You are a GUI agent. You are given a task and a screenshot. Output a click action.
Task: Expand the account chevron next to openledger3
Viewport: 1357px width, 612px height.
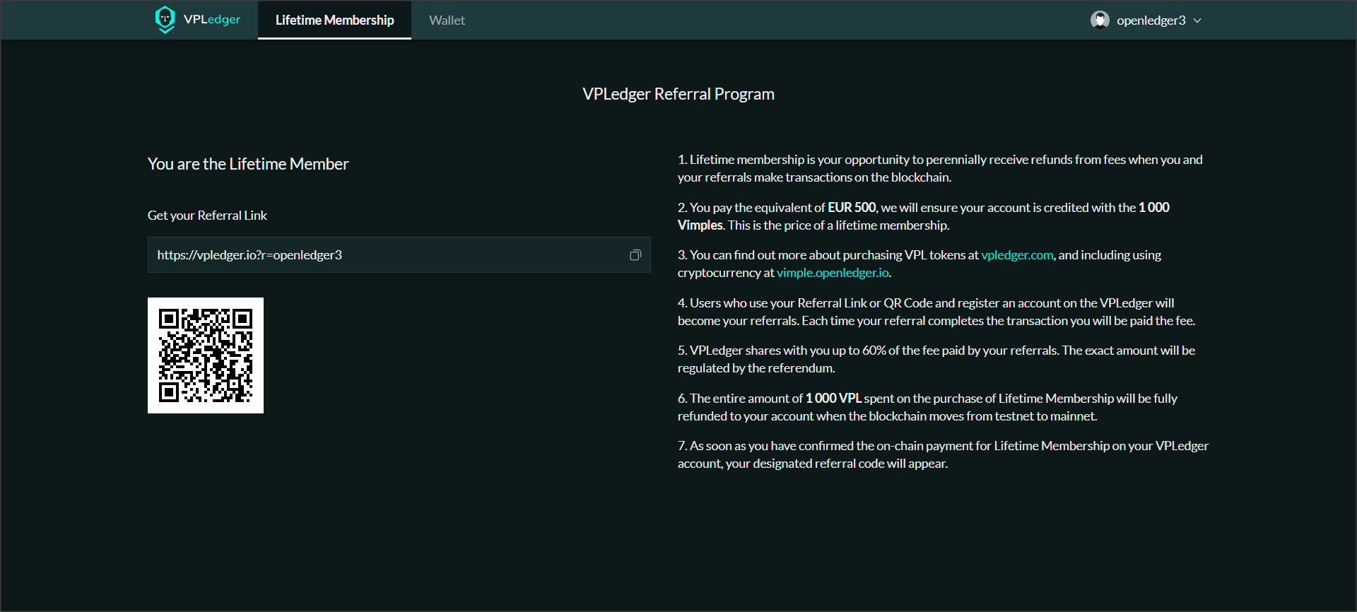point(1197,20)
